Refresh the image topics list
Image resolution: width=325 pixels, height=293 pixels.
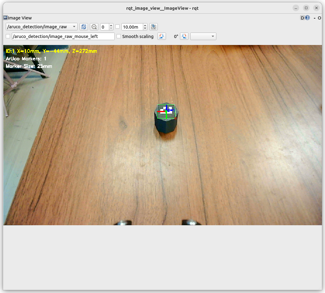point(84,27)
